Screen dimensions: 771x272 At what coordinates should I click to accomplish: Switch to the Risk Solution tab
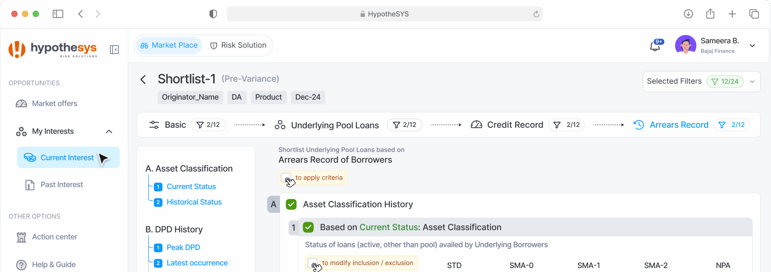coord(238,45)
